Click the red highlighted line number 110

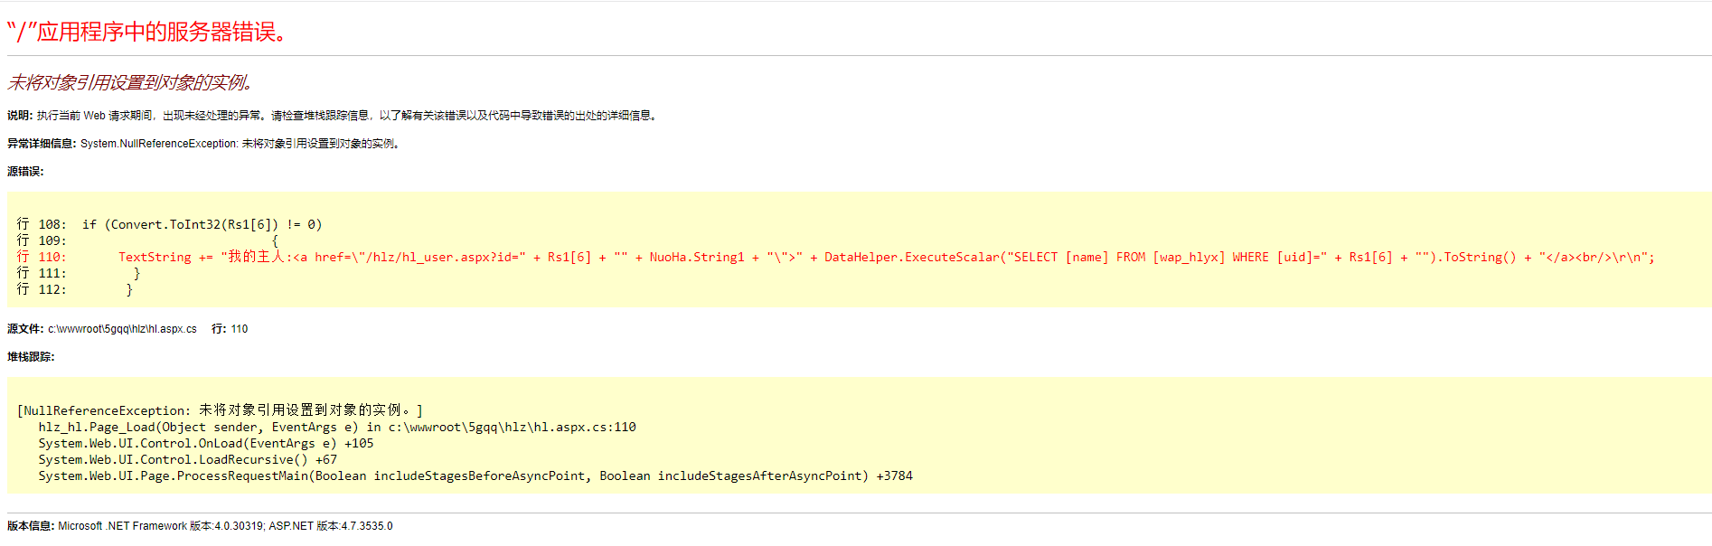(x=52, y=258)
